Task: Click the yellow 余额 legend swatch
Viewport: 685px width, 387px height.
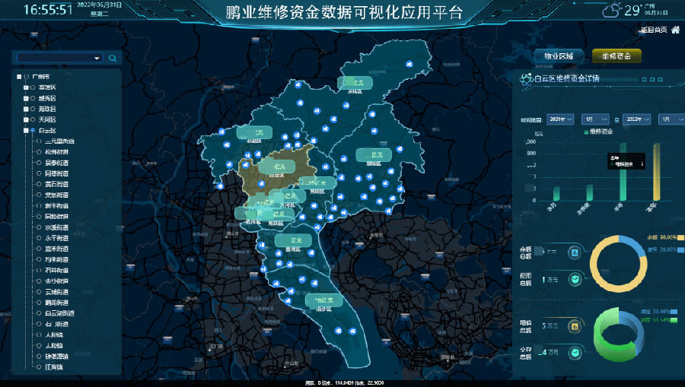Action: pyautogui.click(x=680, y=237)
